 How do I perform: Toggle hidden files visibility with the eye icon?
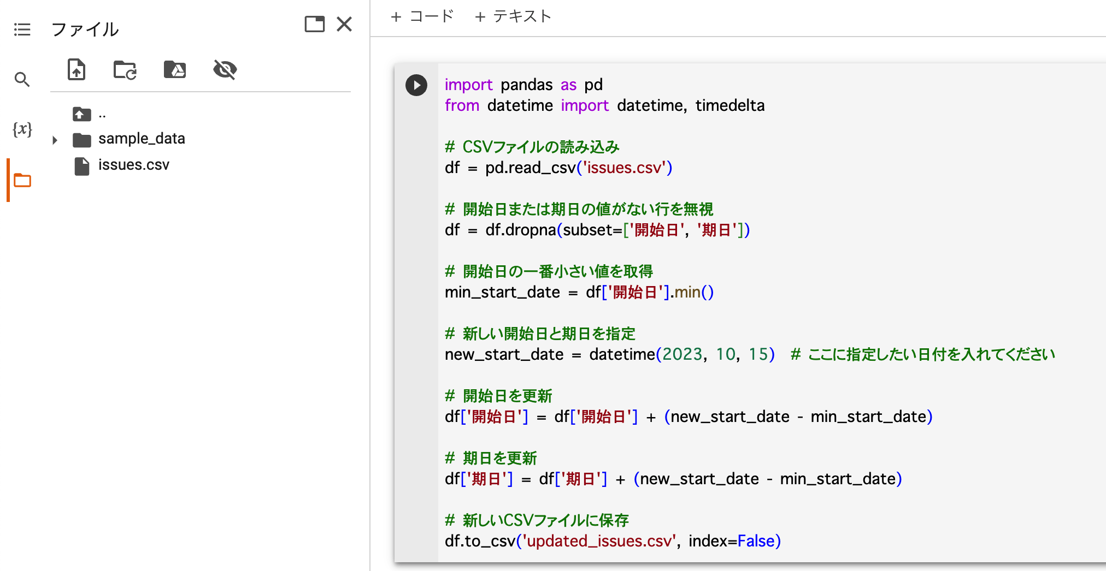tap(225, 70)
